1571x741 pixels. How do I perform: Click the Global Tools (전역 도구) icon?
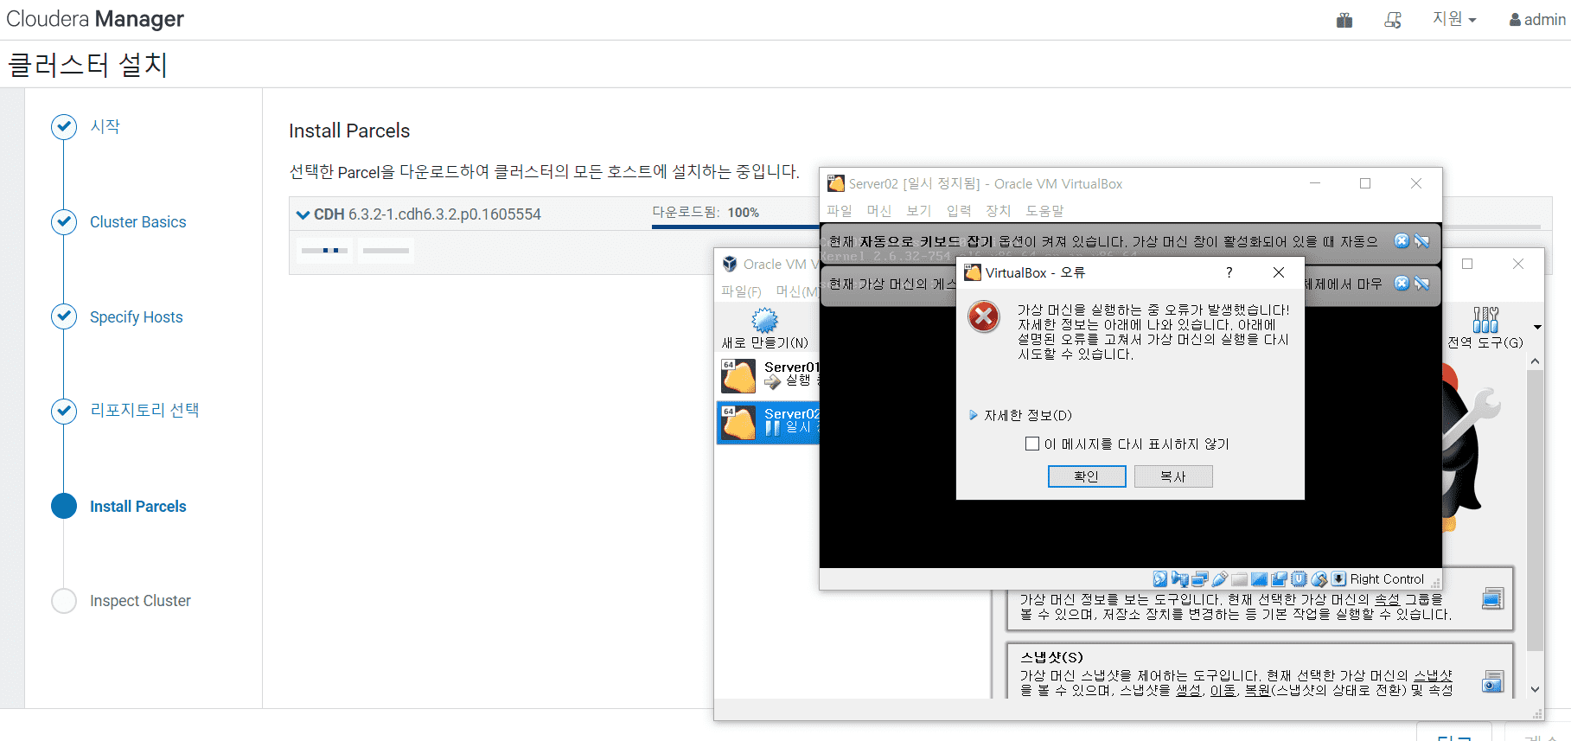pyautogui.click(x=1485, y=320)
